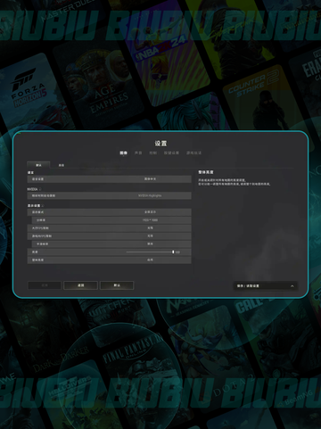Open the 游戏玩法 gameplay tab
321x429 pixels.
(193, 153)
